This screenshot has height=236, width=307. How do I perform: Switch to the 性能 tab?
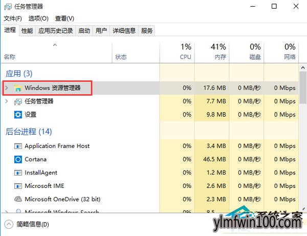click(x=27, y=31)
